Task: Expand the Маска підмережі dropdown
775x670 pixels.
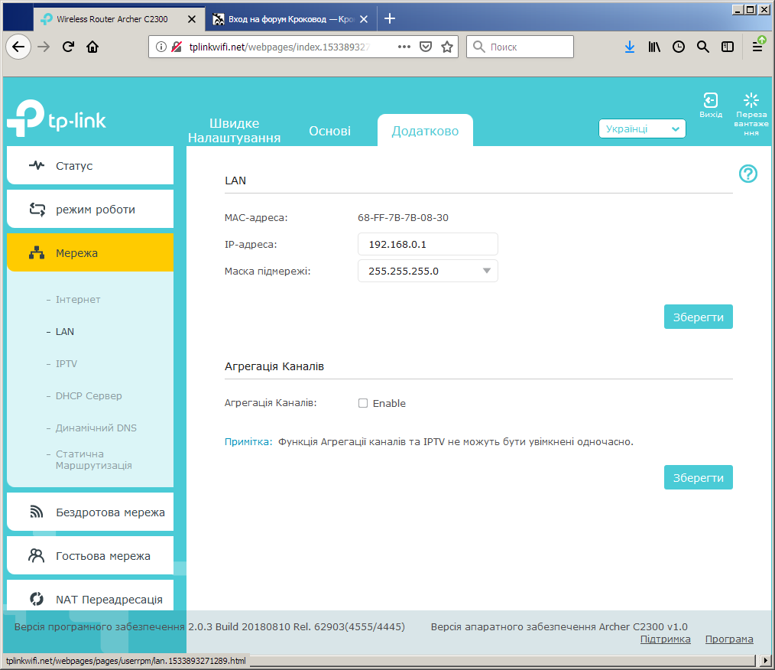Action: pos(427,271)
